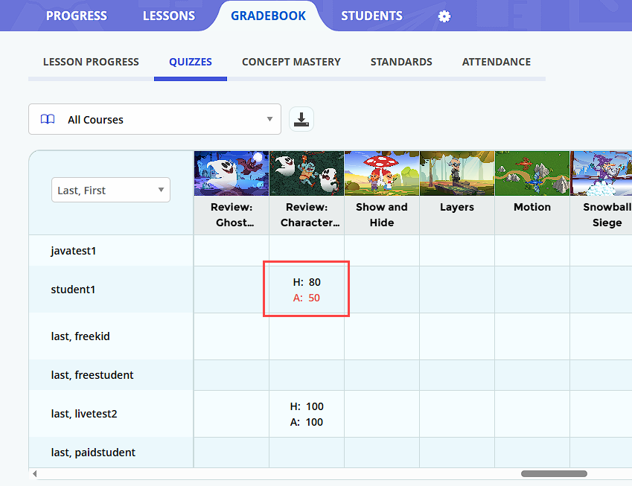Open the Last, First name order dropdown
The image size is (632, 486).
pos(111,190)
